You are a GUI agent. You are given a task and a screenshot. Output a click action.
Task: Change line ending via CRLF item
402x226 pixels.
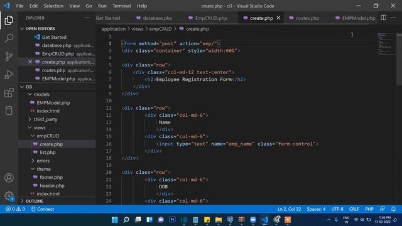354,209
